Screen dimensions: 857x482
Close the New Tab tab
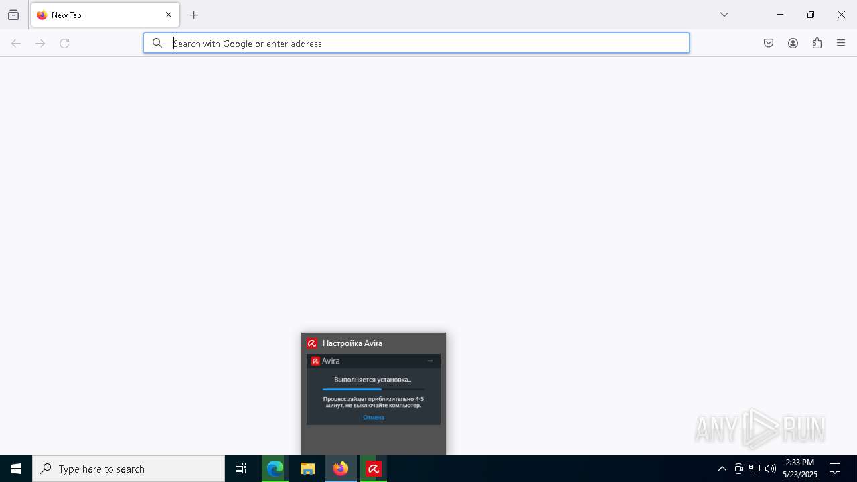[x=169, y=15]
